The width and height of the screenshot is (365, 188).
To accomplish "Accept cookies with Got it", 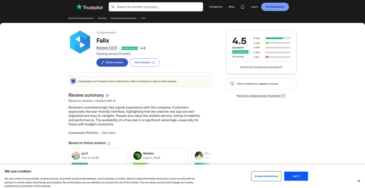I will pyautogui.click(x=296, y=176).
